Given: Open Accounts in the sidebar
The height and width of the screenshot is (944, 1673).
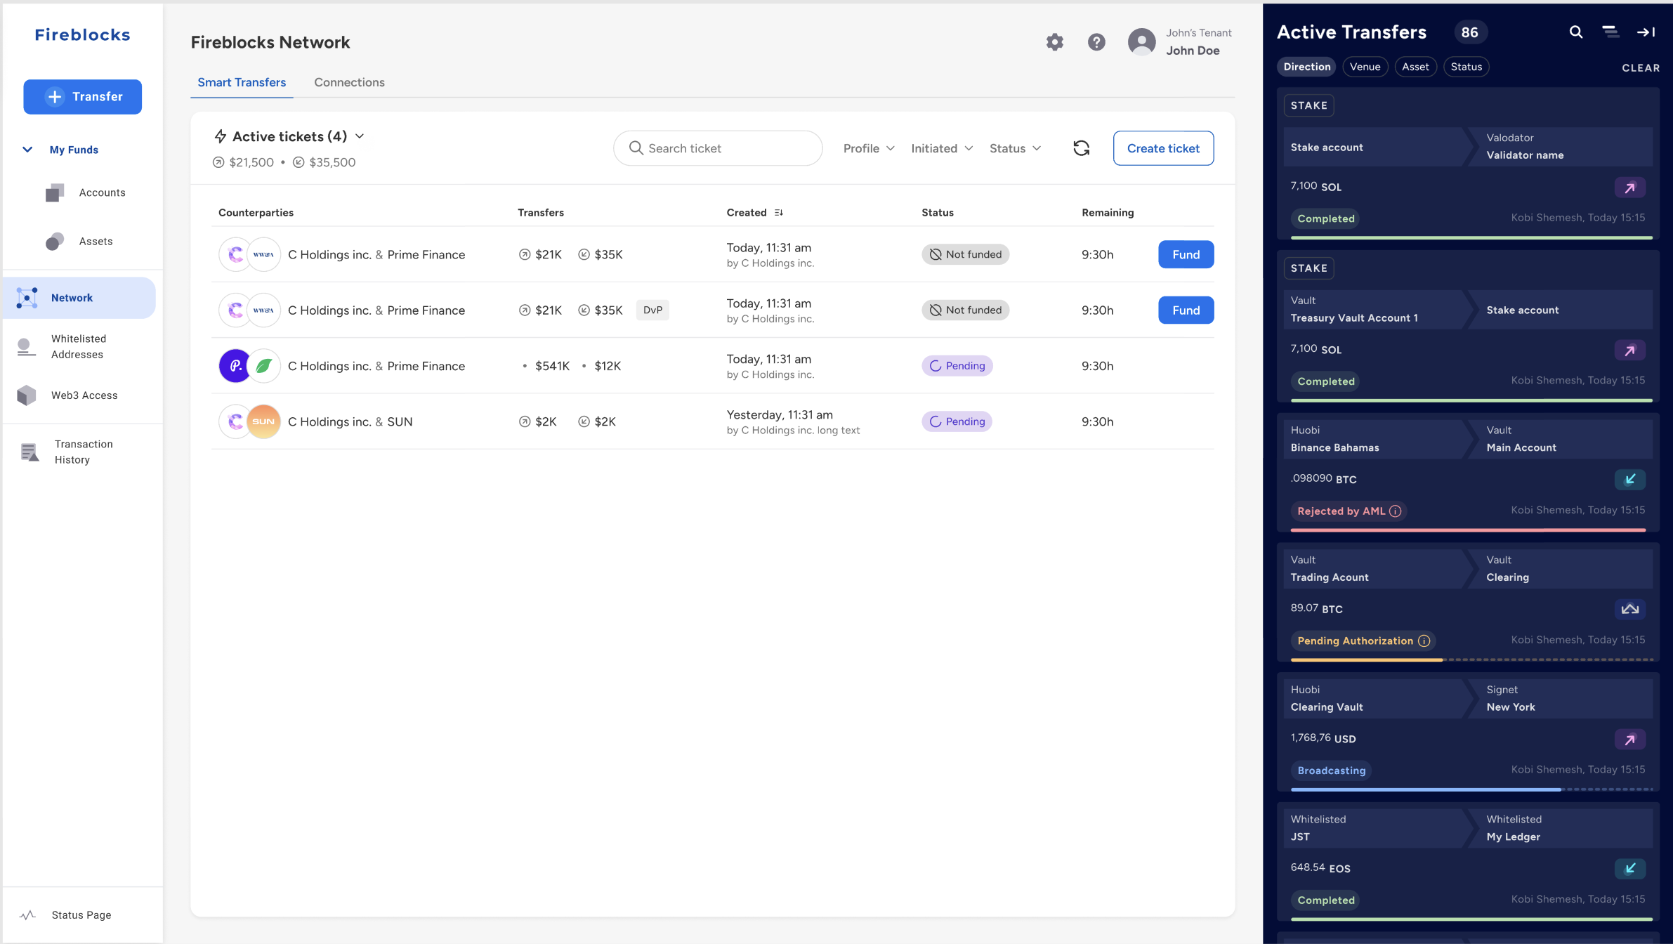Looking at the screenshot, I should click(102, 192).
